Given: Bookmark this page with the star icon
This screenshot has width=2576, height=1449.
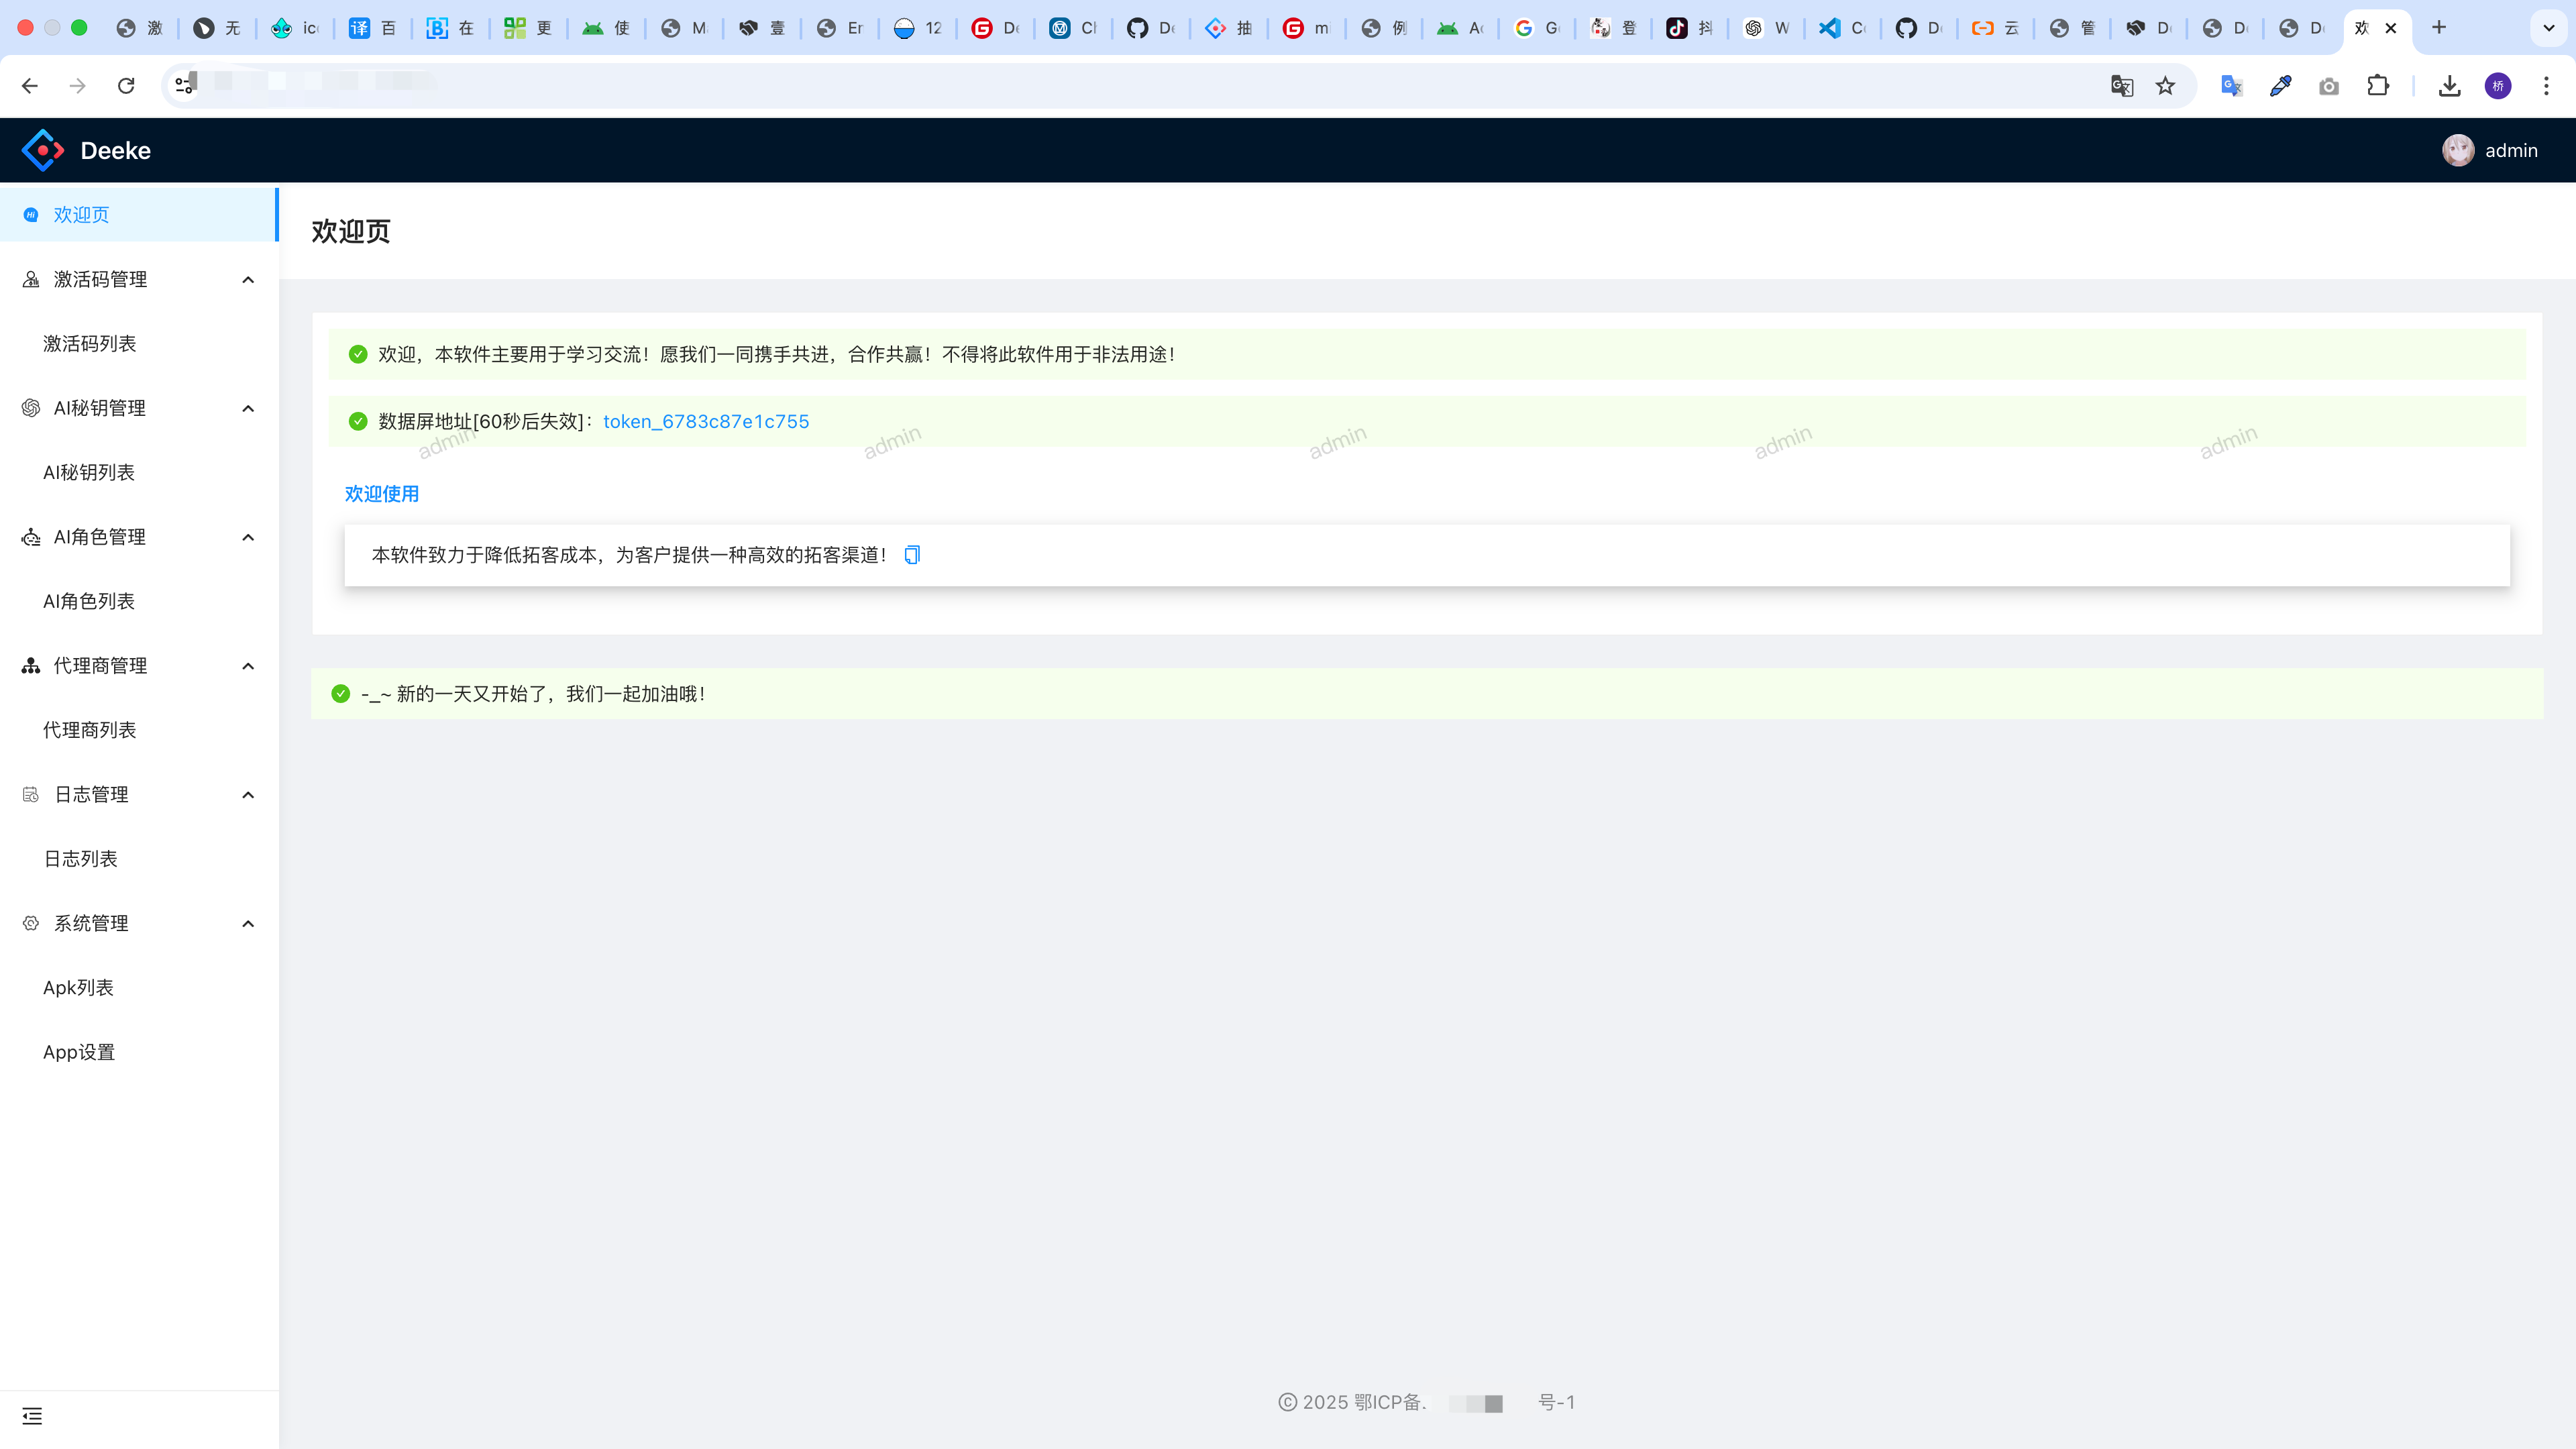Looking at the screenshot, I should pos(2165,86).
